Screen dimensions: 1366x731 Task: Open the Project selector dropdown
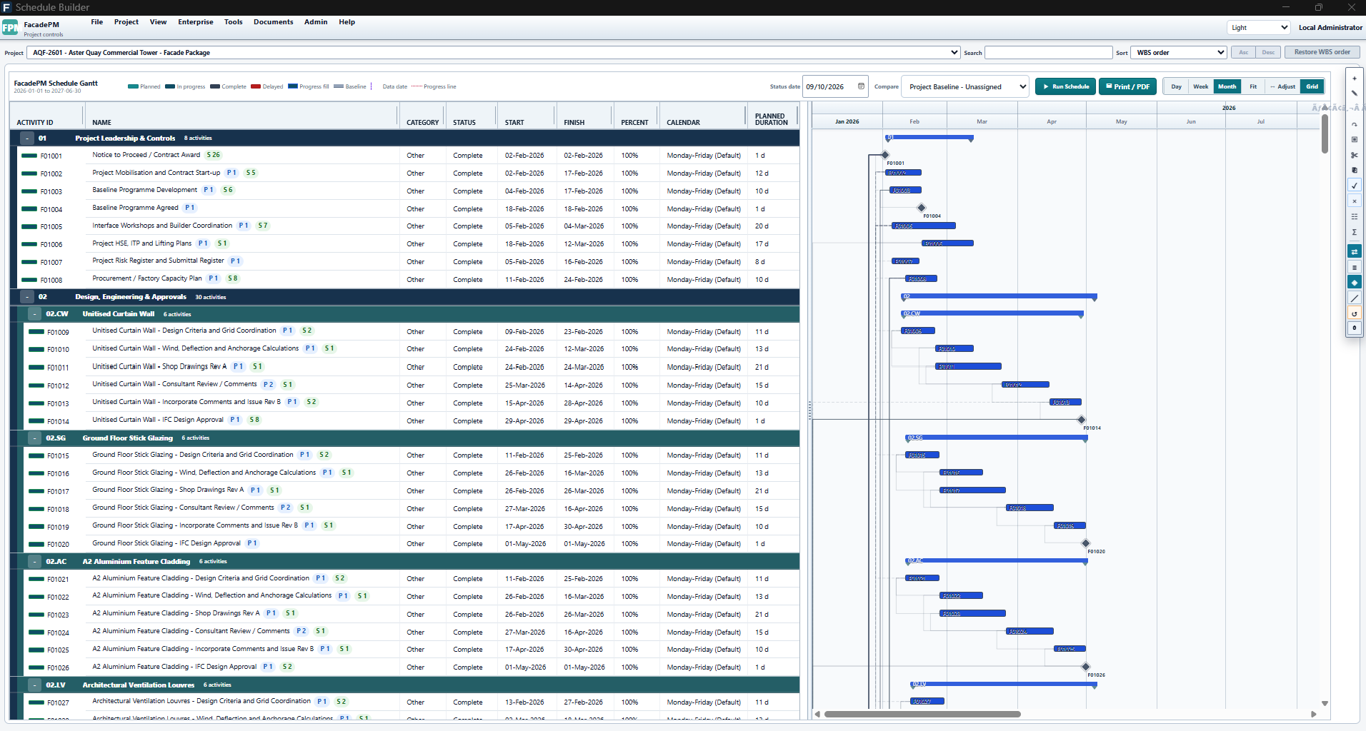(x=493, y=52)
